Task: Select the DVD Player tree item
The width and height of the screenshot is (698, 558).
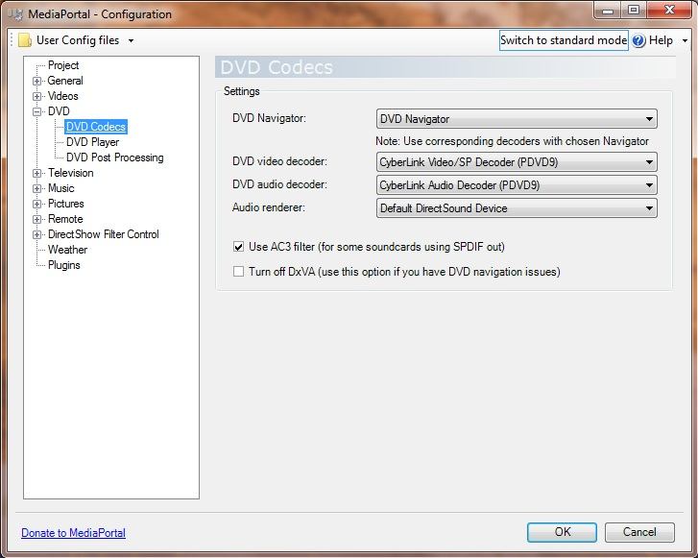Action: coord(92,142)
